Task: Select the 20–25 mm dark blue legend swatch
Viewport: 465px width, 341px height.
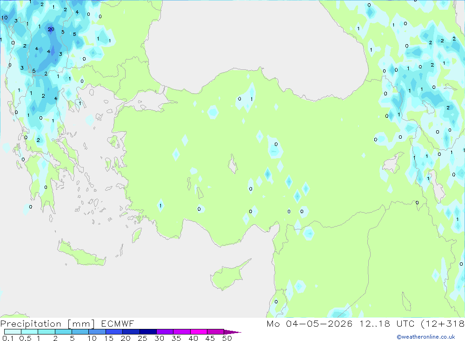Action: tap(131, 332)
